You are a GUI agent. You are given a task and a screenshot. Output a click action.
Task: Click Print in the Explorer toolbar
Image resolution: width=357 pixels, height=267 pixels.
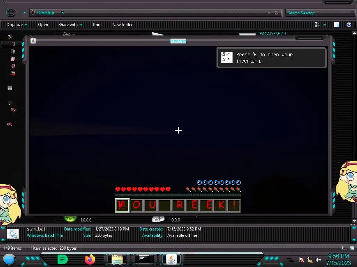98,25
